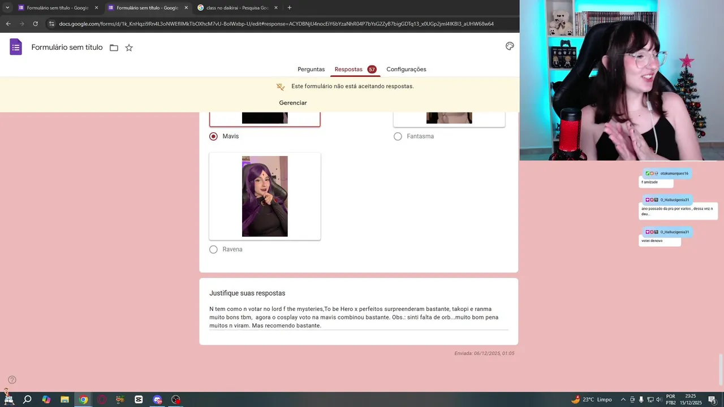Click the Gerenciar link
Screen dimensions: 724x407
pyautogui.click(x=293, y=103)
